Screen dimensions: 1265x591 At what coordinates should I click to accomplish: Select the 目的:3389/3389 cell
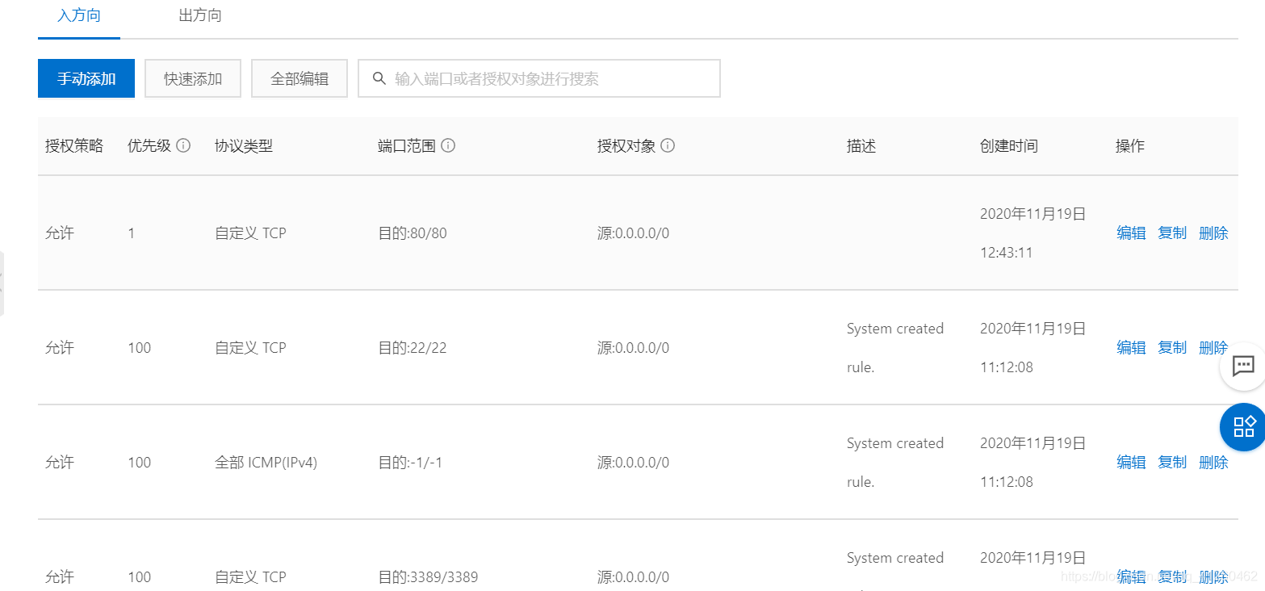pyautogui.click(x=428, y=577)
